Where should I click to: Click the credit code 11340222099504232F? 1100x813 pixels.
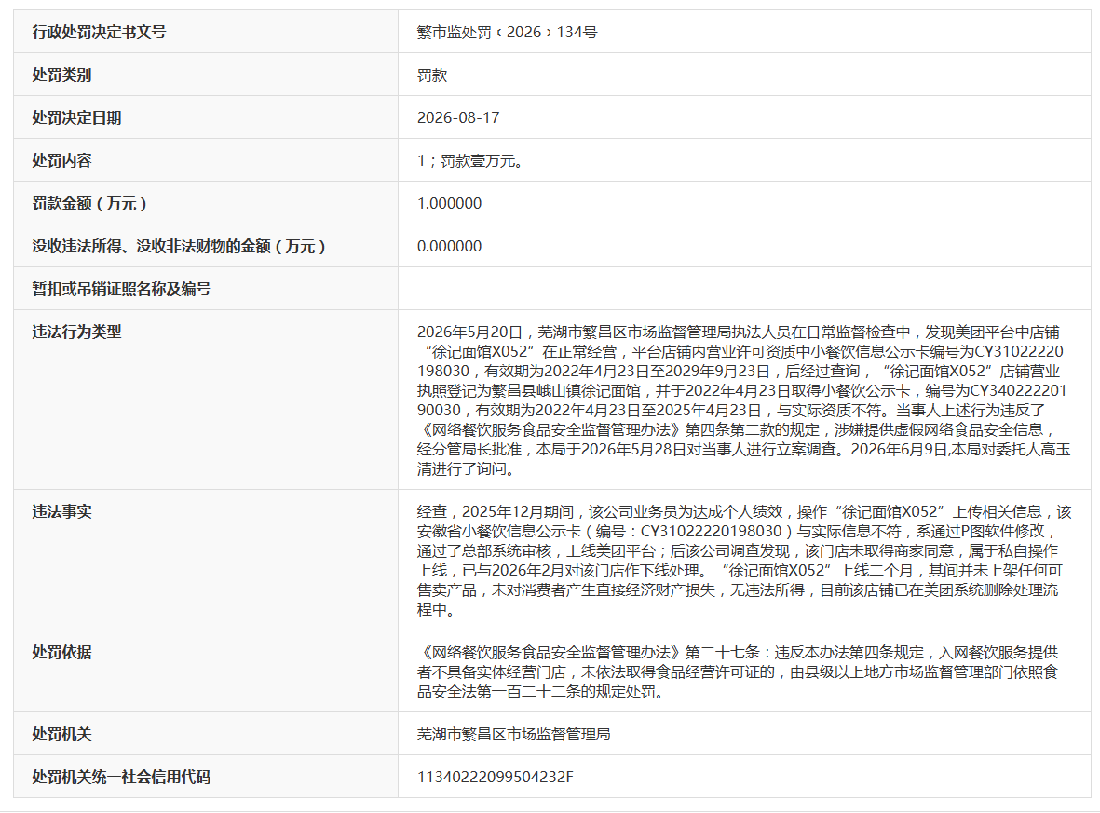(495, 778)
